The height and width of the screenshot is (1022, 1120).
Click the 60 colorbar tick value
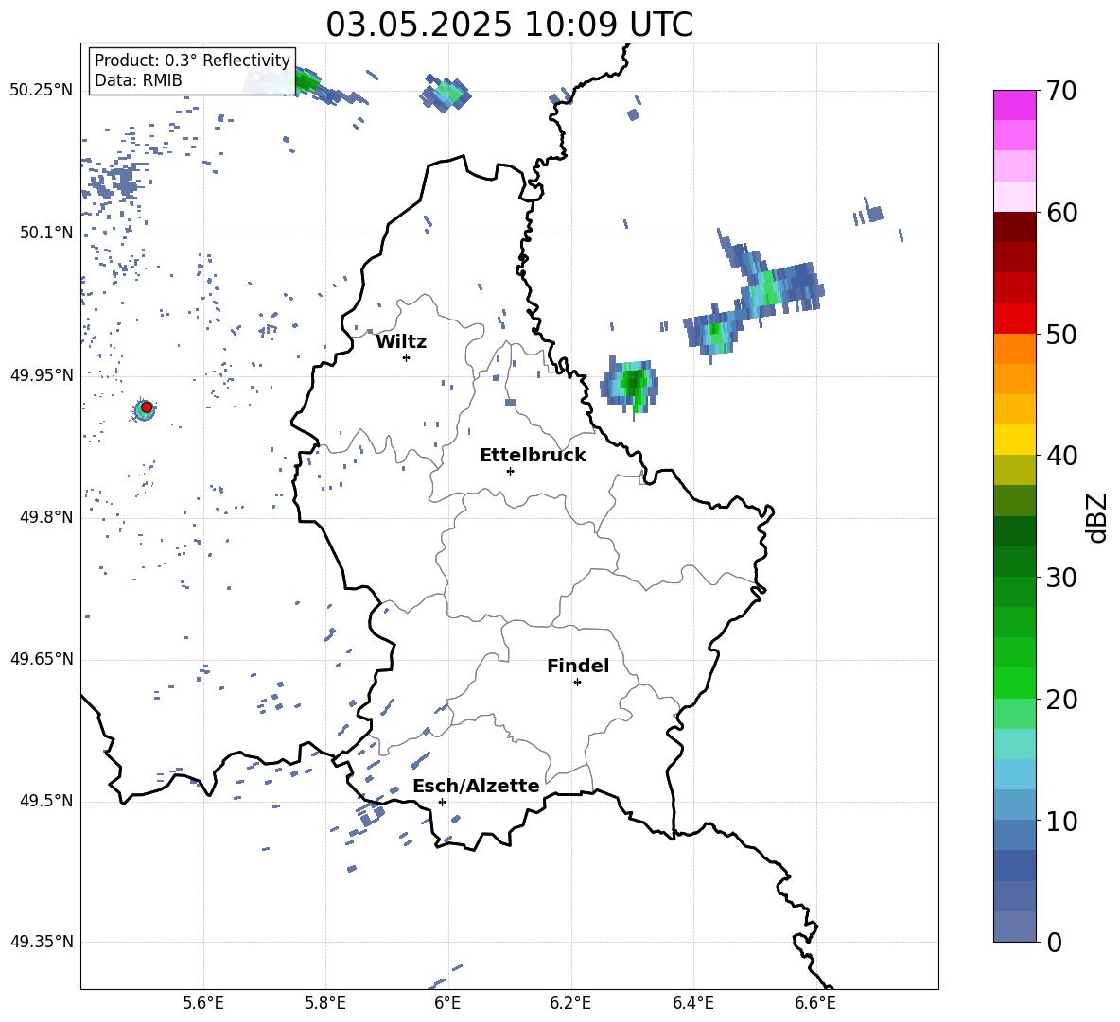pos(1061,213)
